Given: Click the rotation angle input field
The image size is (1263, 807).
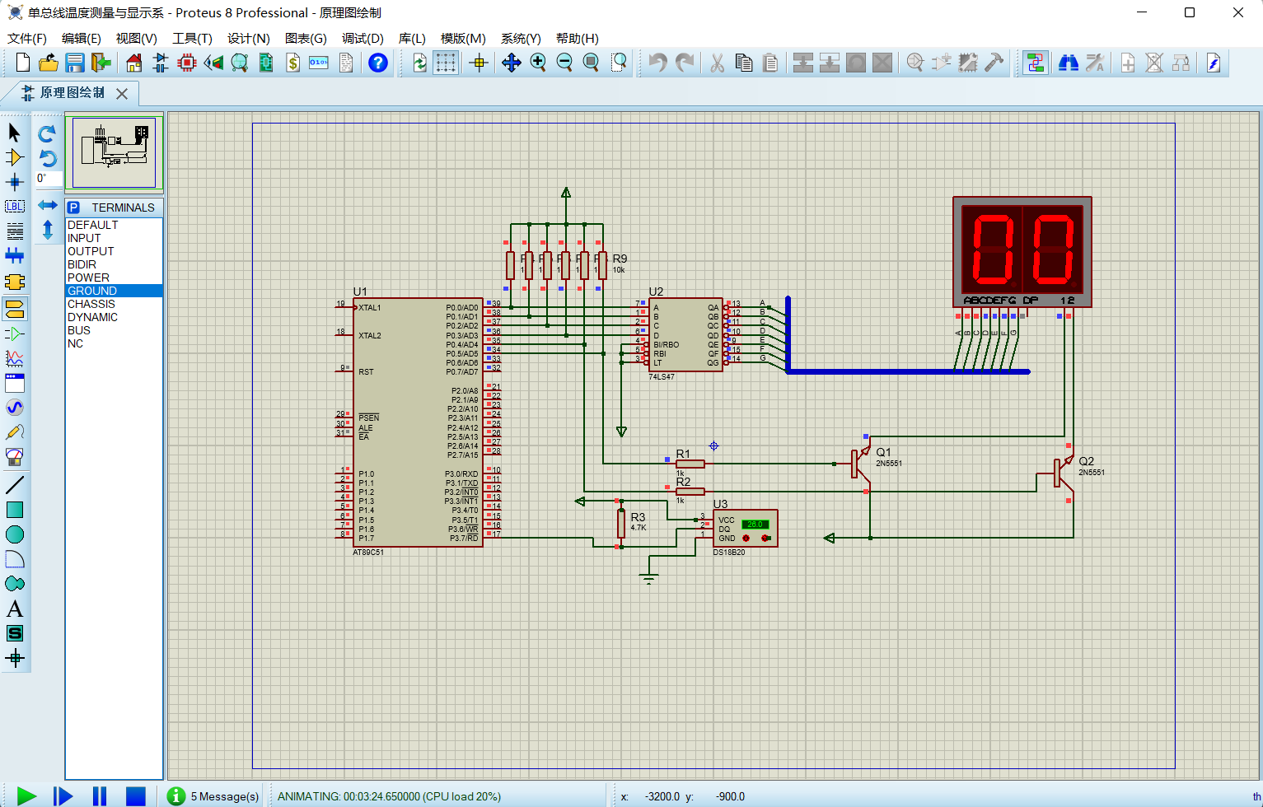Looking at the screenshot, I should (x=48, y=179).
